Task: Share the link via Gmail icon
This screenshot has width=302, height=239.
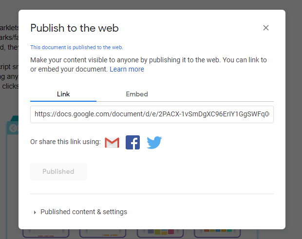Action: 112,143
